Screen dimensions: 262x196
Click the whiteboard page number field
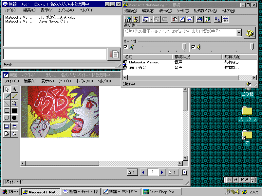[153, 172]
